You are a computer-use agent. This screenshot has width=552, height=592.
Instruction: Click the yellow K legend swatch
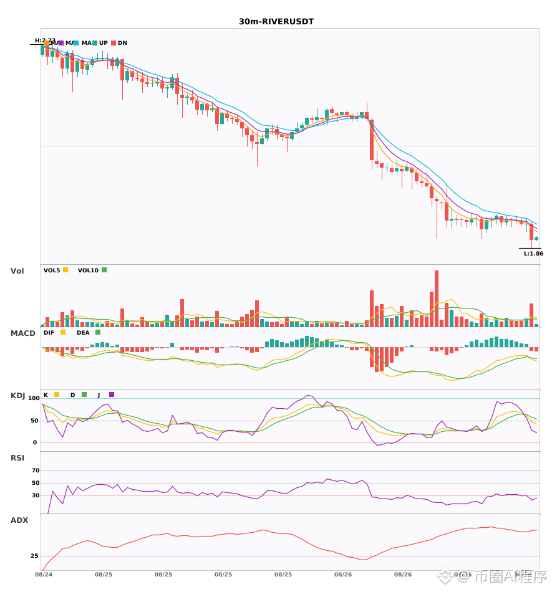pyautogui.click(x=57, y=394)
